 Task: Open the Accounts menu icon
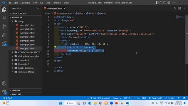pos(4,83)
